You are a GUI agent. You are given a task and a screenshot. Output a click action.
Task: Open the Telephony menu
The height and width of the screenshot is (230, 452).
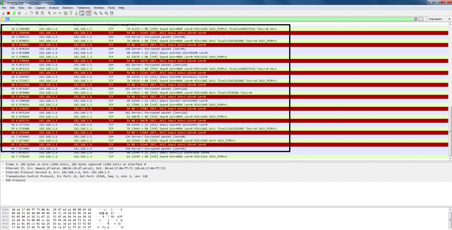pos(83,8)
